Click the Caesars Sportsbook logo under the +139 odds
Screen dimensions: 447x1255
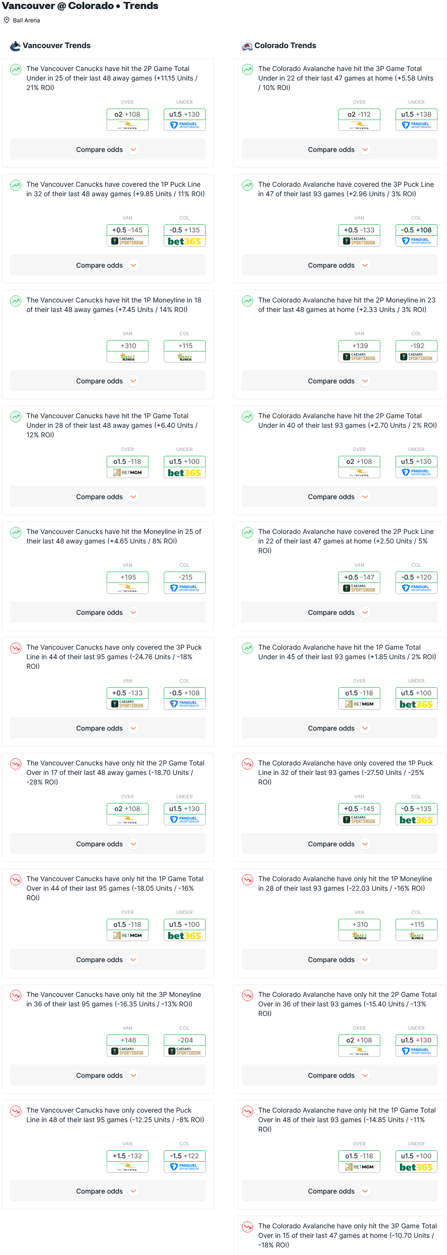coord(359,357)
